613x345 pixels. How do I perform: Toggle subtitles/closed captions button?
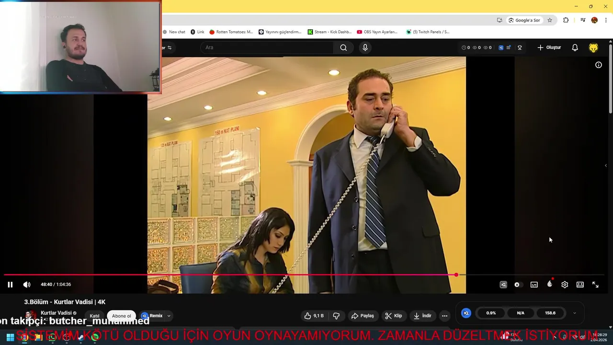(534, 285)
